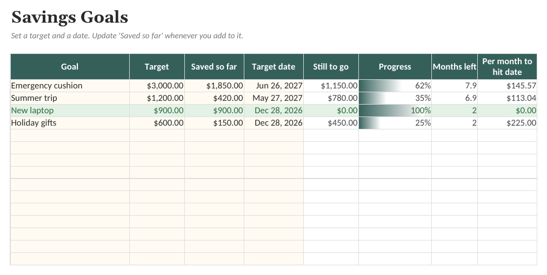Select the Target column header

coord(157,66)
